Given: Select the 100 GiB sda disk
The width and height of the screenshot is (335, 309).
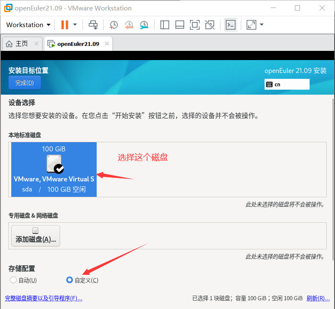Looking at the screenshot, I should click(54, 169).
